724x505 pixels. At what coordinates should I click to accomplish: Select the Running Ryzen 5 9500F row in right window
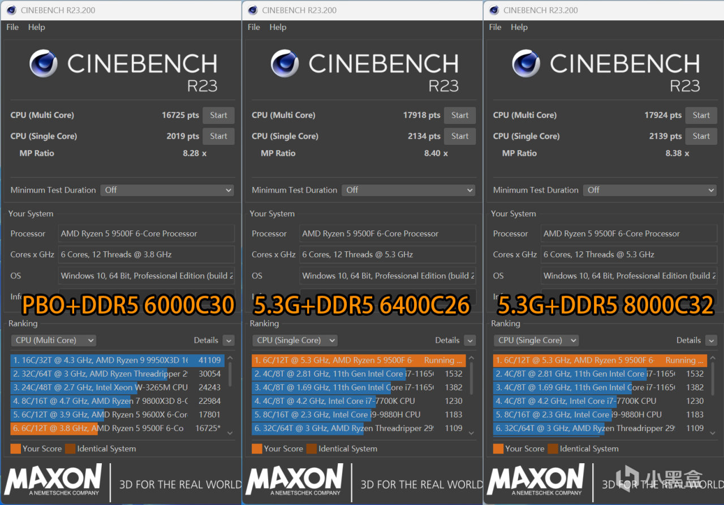click(600, 360)
